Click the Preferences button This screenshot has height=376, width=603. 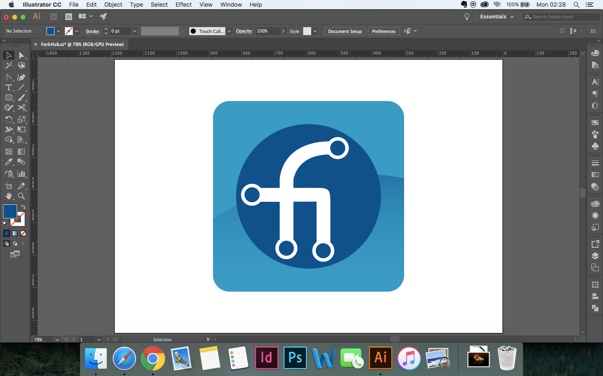(384, 31)
